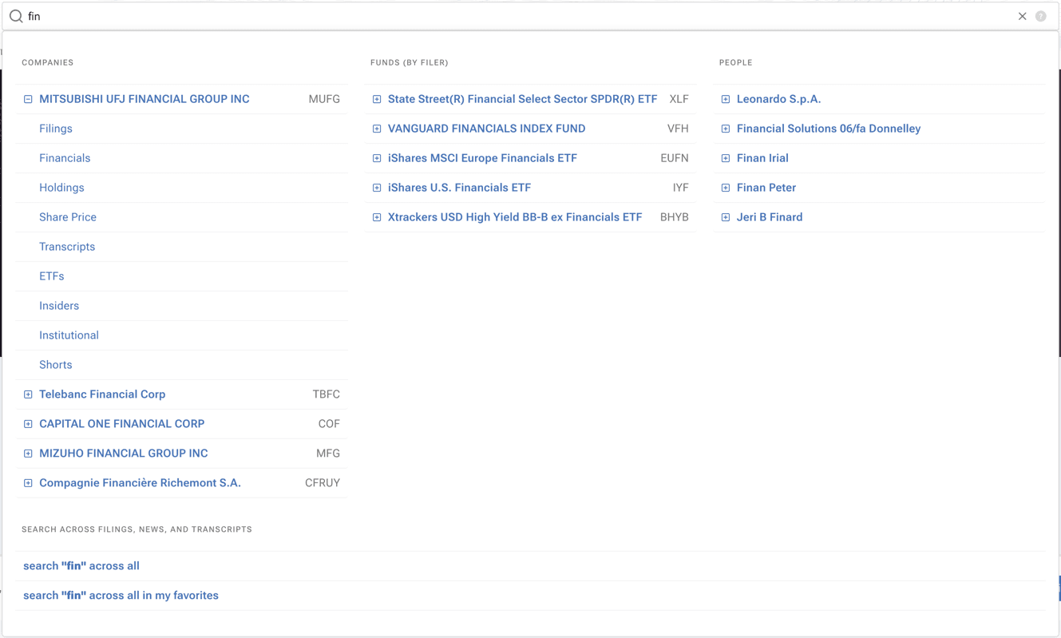The height and width of the screenshot is (638, 1061).
Task: Click the EUFN ticker symbol
Action: coord(675,158)
